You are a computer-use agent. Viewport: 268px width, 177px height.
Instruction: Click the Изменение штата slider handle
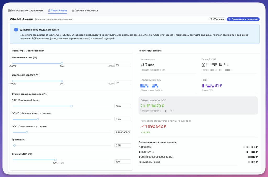62,63
